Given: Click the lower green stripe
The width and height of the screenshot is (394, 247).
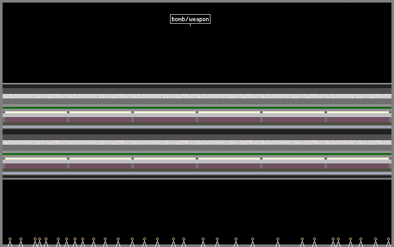Looking at the screenshot, I should pyautogui.click(x=197, y=154).
